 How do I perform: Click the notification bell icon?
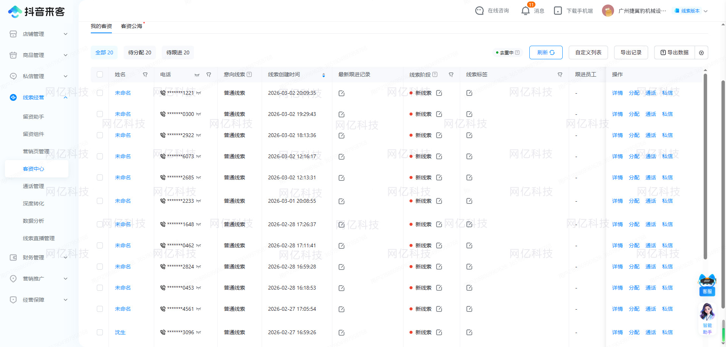pos(525,11)
